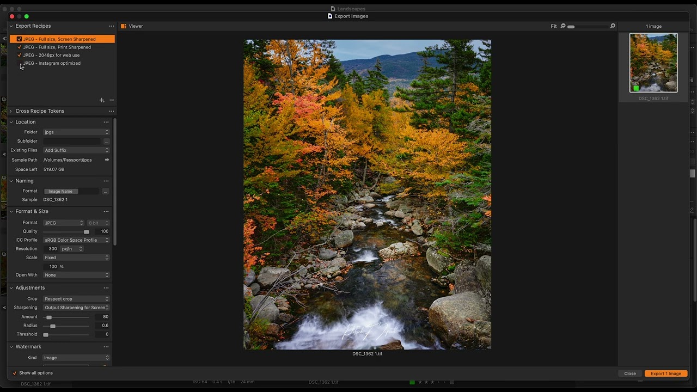Open Watermark section options menu
The height and width of the screenshot is (392, 697).
point(106,346)
